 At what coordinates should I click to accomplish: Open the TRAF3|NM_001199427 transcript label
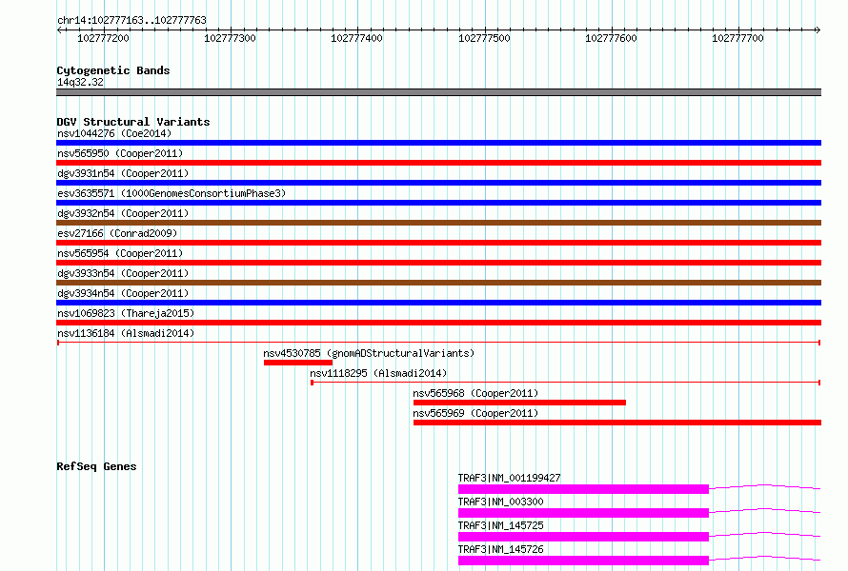(x=509, y=478)
